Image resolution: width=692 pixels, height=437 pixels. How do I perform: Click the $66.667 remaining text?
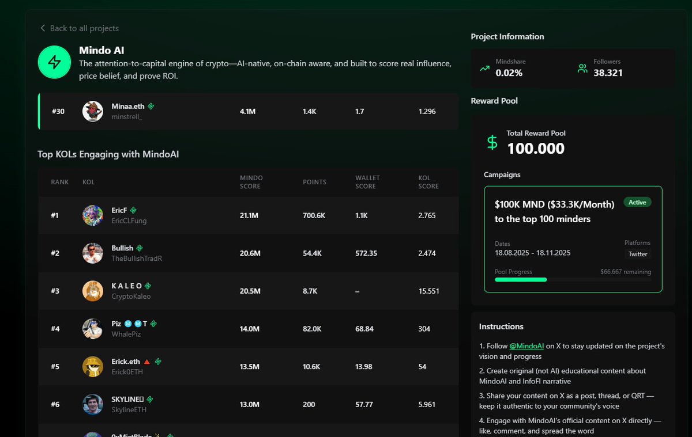(626, 272)
